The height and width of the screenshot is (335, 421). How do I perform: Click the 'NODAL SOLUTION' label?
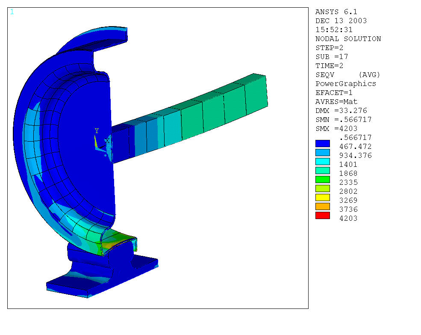click(348, 39)
